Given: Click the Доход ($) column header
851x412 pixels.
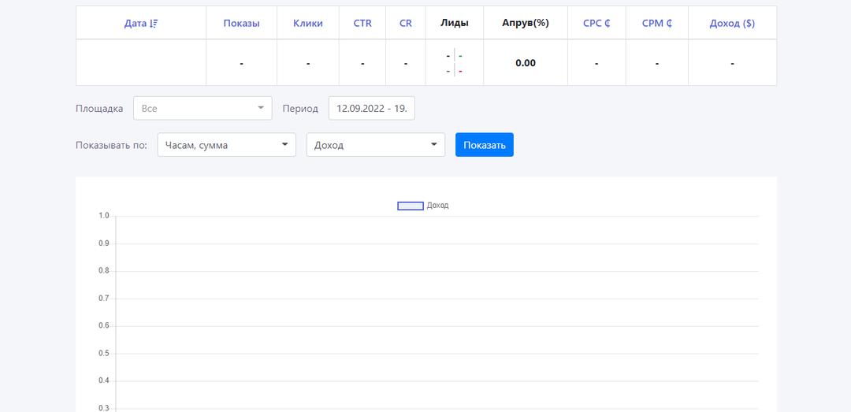Looking at the screenshot, I should (x=732, y=24).
